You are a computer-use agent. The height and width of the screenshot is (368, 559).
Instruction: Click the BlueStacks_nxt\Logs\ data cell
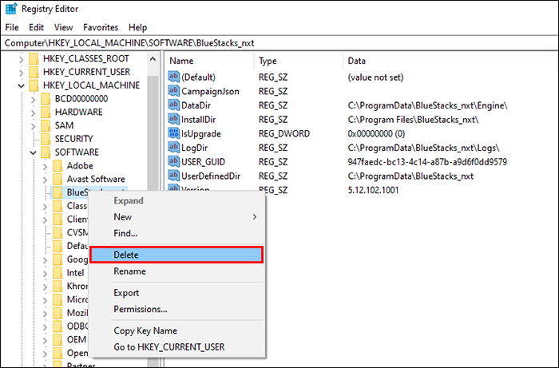423,148
